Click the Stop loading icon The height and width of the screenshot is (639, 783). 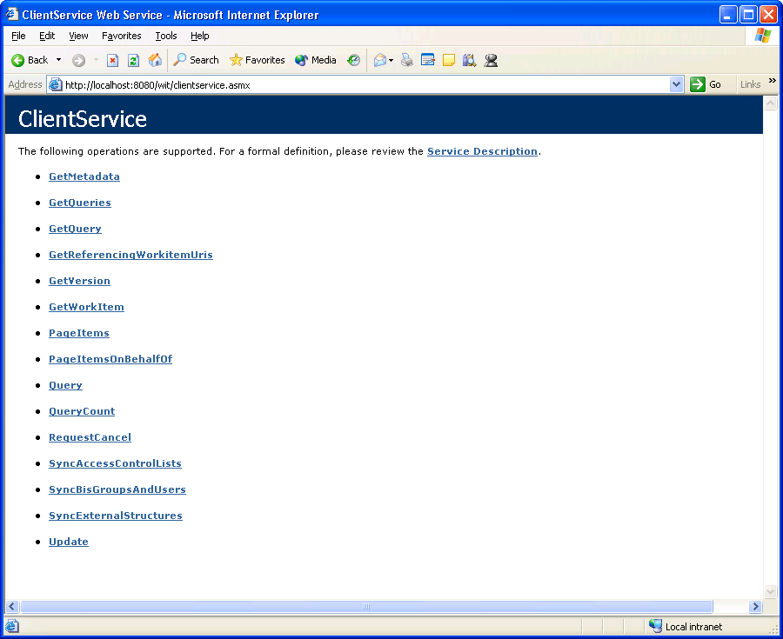[112, 60]
